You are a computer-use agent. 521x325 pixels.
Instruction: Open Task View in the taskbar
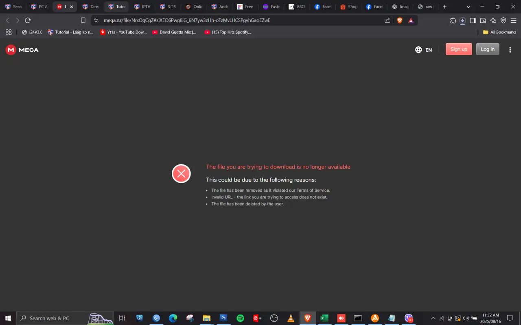(122, 318)
